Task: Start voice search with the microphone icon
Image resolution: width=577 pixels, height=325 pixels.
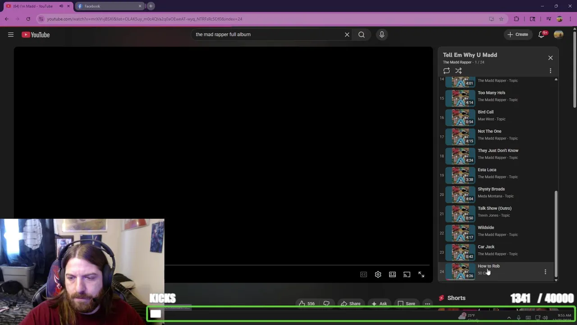Action: pos(382,34)
